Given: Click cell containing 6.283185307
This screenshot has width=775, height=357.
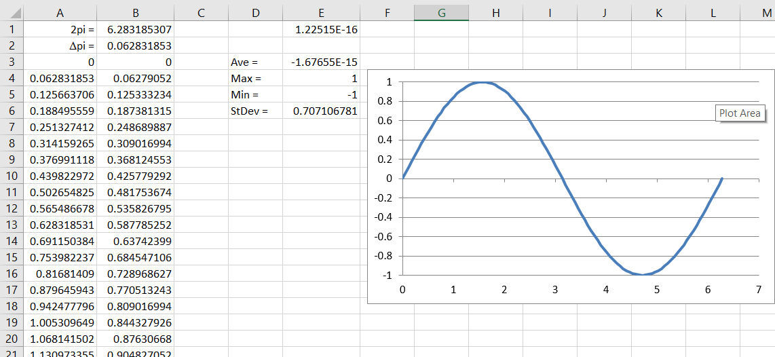Looking at the screenshot, I should click(x=136, y=30).
